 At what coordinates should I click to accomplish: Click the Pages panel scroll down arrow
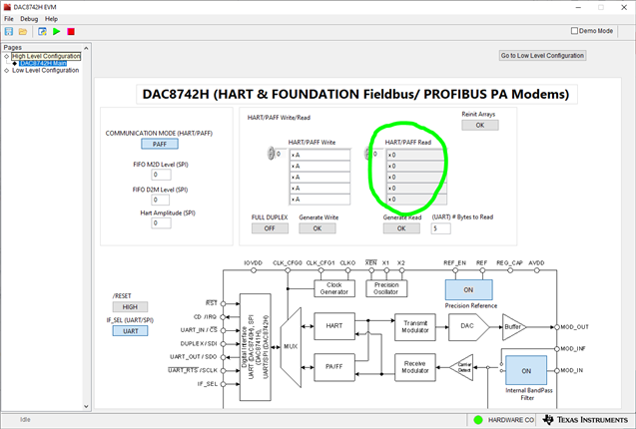pyautogui.click(x=86, y=406)
